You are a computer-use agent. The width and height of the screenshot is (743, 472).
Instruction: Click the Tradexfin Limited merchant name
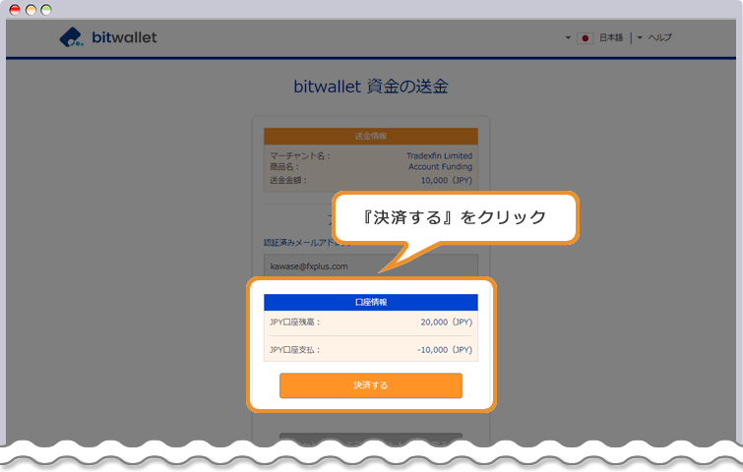(x=439, y=155)
